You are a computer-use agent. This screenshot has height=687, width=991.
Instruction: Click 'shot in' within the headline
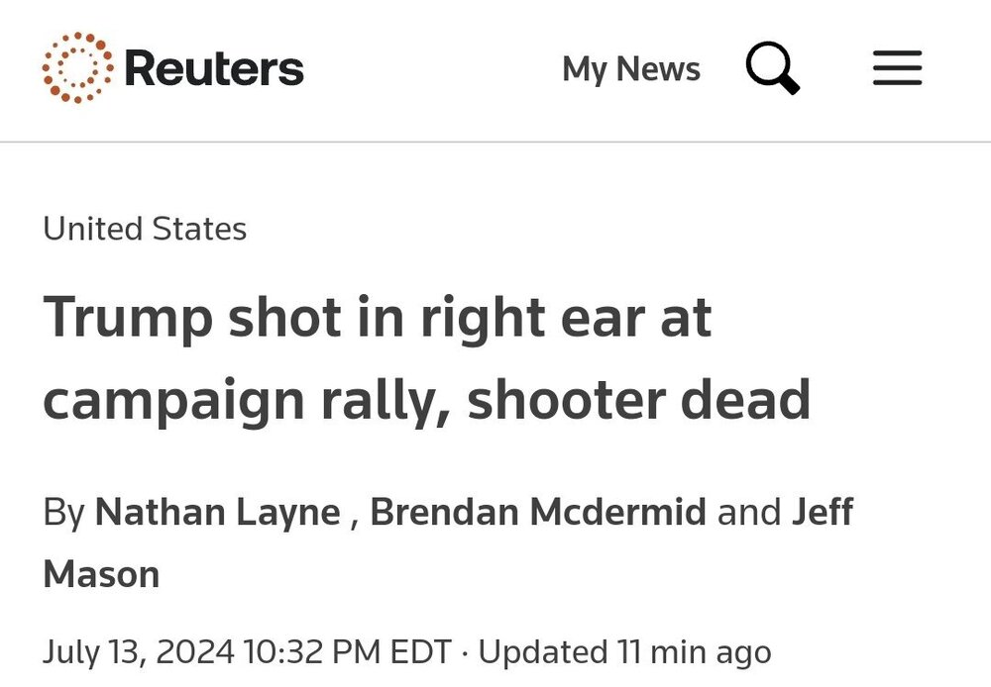coord(315,318)
